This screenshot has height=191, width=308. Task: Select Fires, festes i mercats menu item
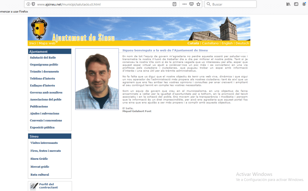tap(45, 151)
